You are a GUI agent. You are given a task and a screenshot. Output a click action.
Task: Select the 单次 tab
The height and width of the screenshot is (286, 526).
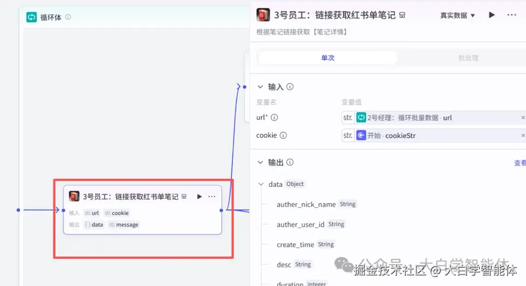[327, 57]
